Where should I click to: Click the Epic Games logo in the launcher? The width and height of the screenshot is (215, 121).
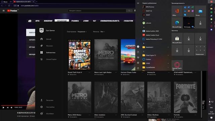coord(41,31)
